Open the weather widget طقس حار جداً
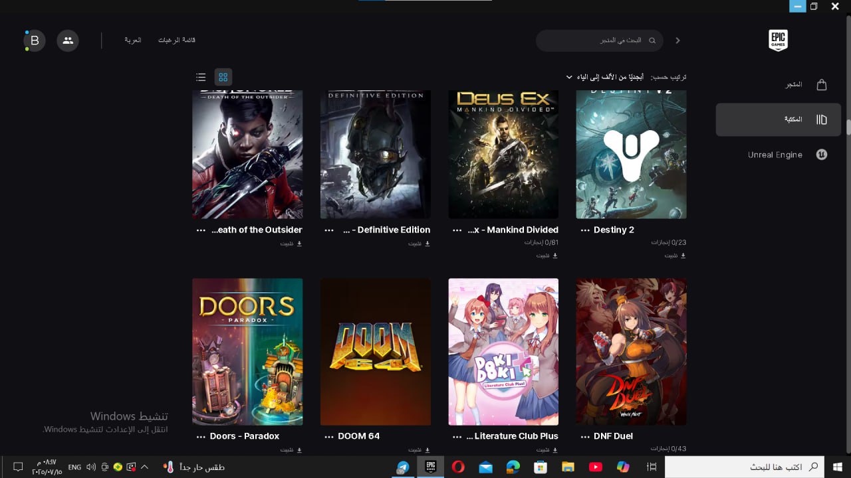This screenshot has height=478, width=851. (194, 467)
